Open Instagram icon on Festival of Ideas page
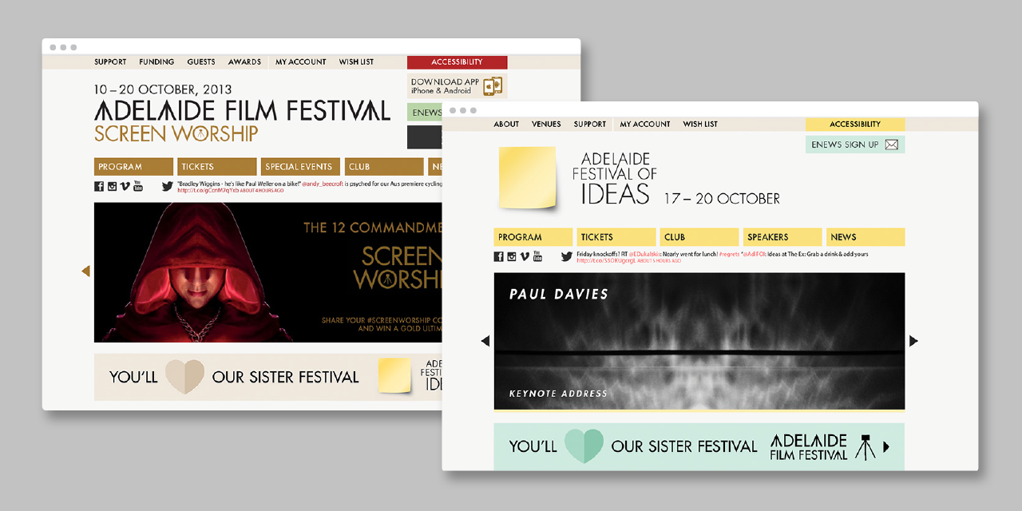 [x=511, y=256]
